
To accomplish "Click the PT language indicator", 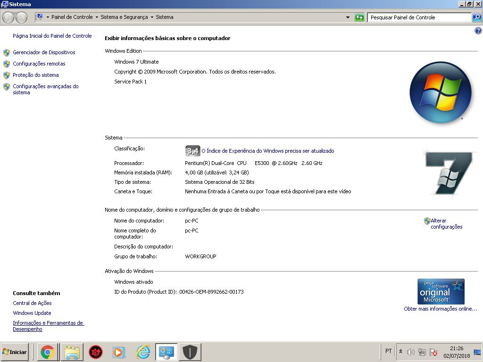I will point(389,351).
